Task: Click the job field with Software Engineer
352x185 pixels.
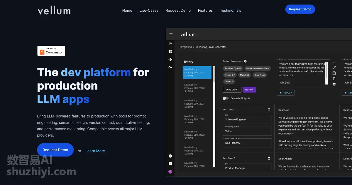Action: pyautogui.click(x=247, y=120)
